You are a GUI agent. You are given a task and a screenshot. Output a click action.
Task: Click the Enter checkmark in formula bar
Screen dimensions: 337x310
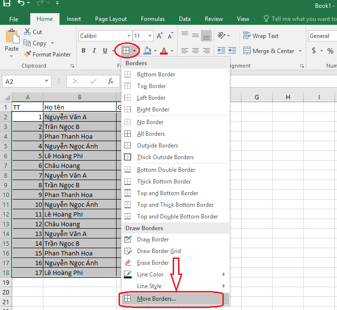[x=93, y=81]
